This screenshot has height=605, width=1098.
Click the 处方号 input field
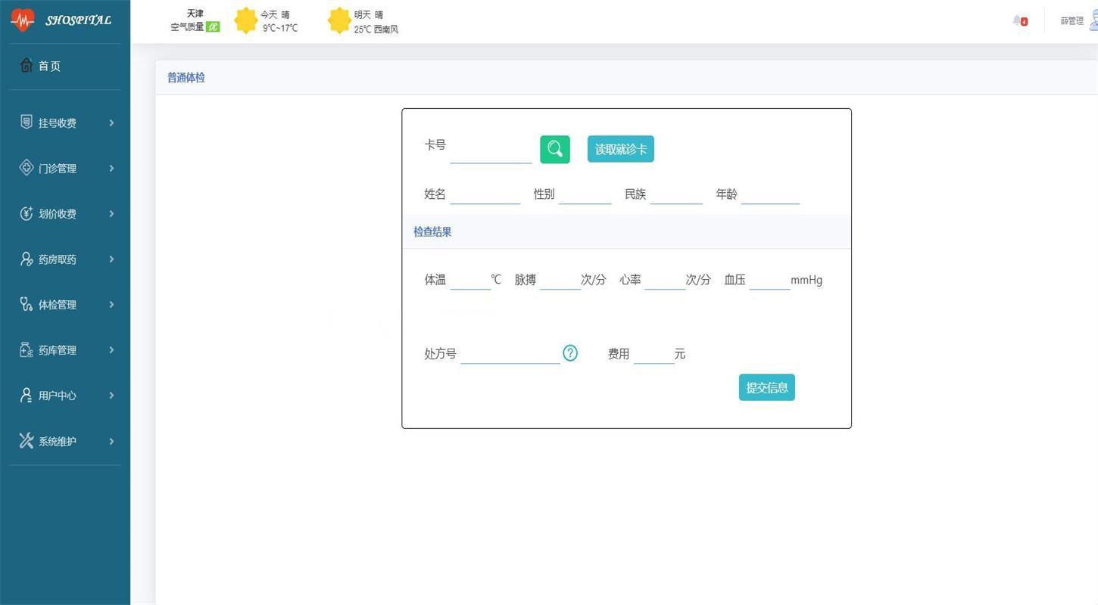tap(510, 354)
